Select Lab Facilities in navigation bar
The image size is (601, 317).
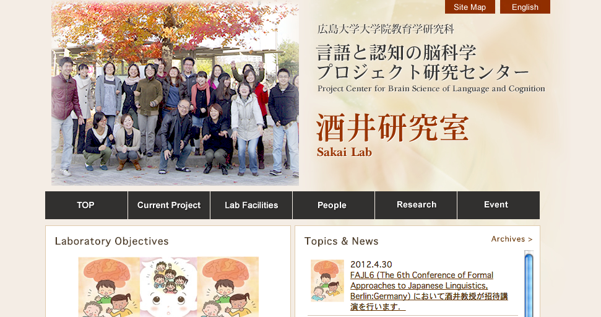coord(251,205)
